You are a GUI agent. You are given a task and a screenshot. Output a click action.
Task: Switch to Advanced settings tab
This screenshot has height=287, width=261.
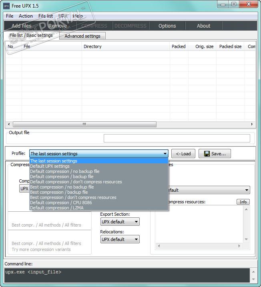[82, 36]
